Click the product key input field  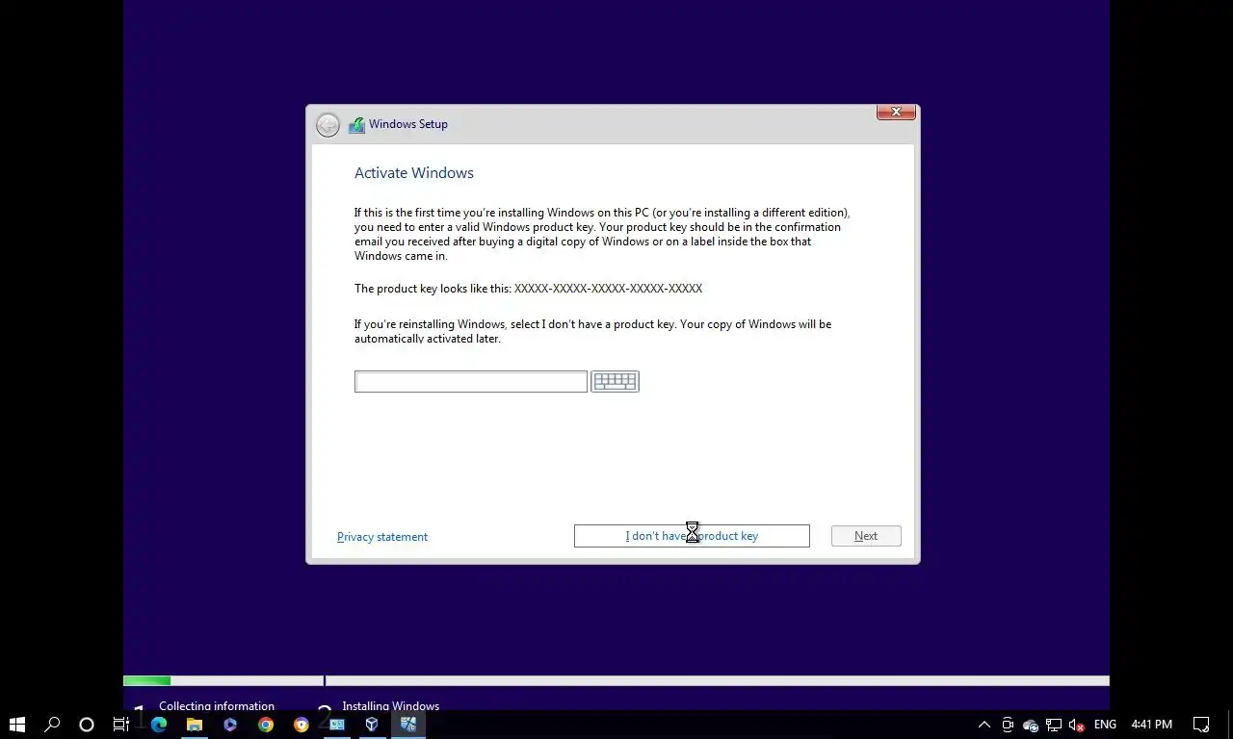471,382
